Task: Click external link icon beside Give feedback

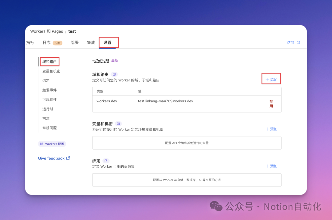Action: (68, 158)
